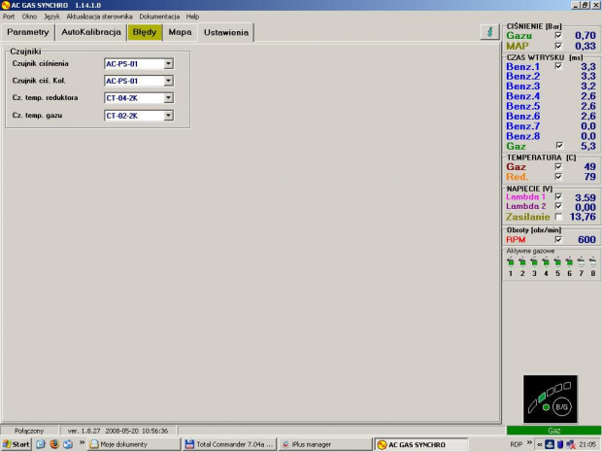The width and height of the screenshot is (602, 452).
Task: Click the B/G switch button on the fuel panel
Action: point(561,407)
